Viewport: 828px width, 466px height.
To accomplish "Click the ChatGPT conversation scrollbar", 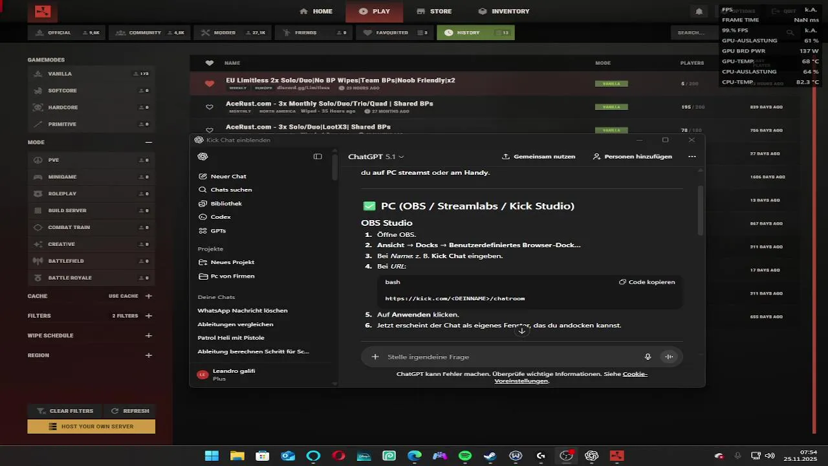I will (701, 210).
